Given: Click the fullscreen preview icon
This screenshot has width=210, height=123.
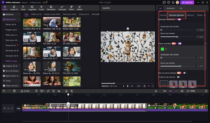Looking at the screenshot, I should coord(153,86).
